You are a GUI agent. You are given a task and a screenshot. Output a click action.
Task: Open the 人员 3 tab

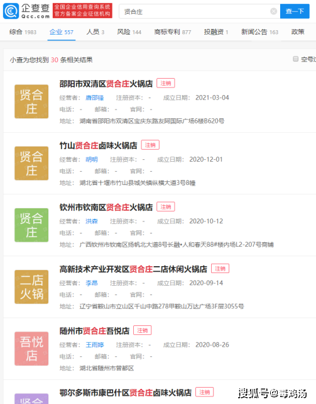click(95, 32)
